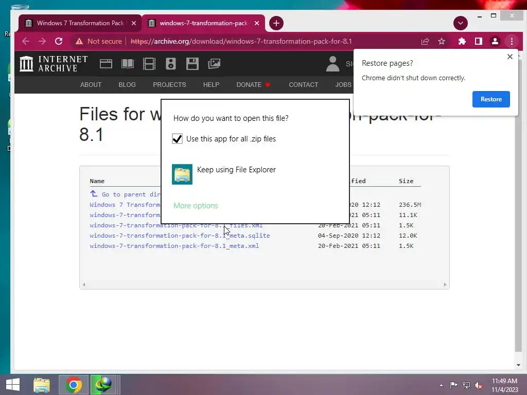Go back using the back arrow

[x=26, y=41]
